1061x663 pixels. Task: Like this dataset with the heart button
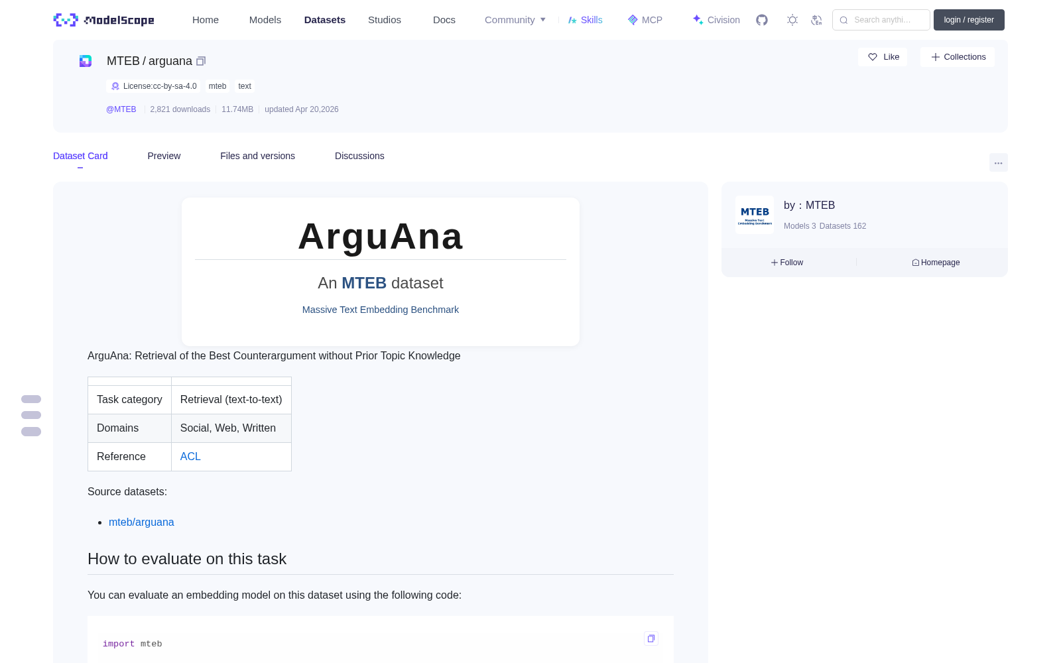pyautogui.click(x=883, y=57)
